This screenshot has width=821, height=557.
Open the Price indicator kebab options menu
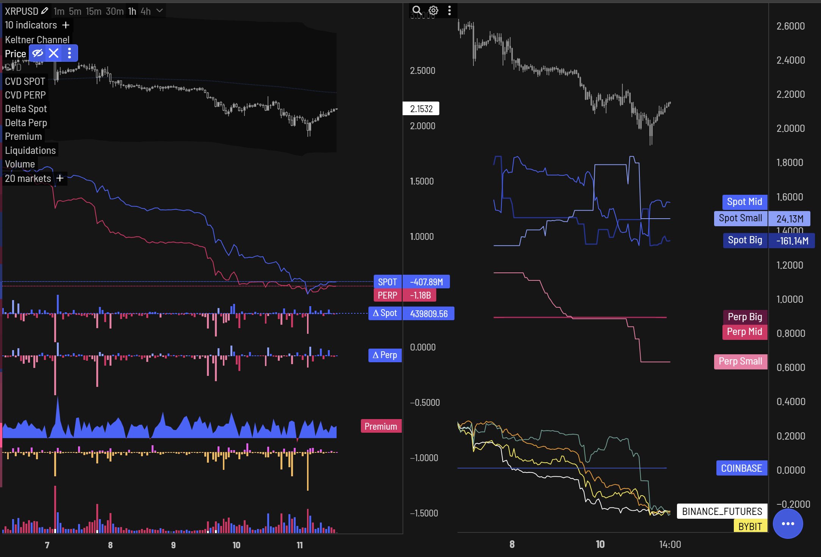(x=69, y=53)
